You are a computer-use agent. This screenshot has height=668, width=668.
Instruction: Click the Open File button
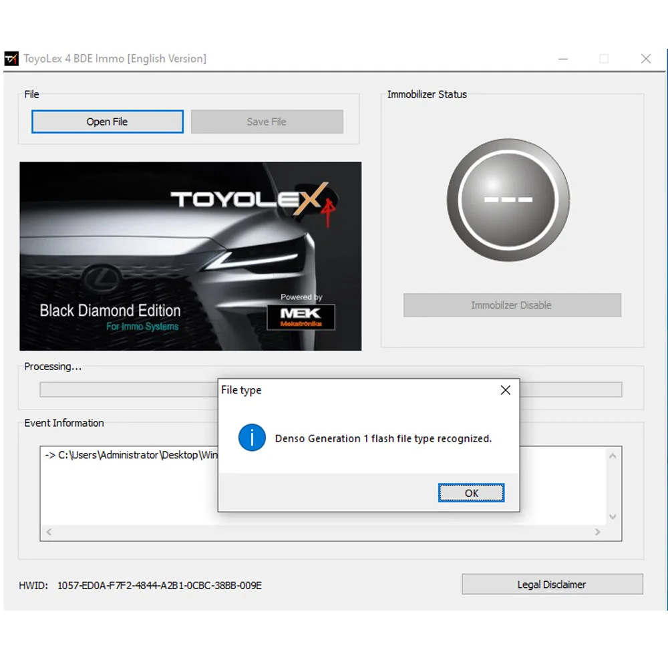tap(108, 122)
